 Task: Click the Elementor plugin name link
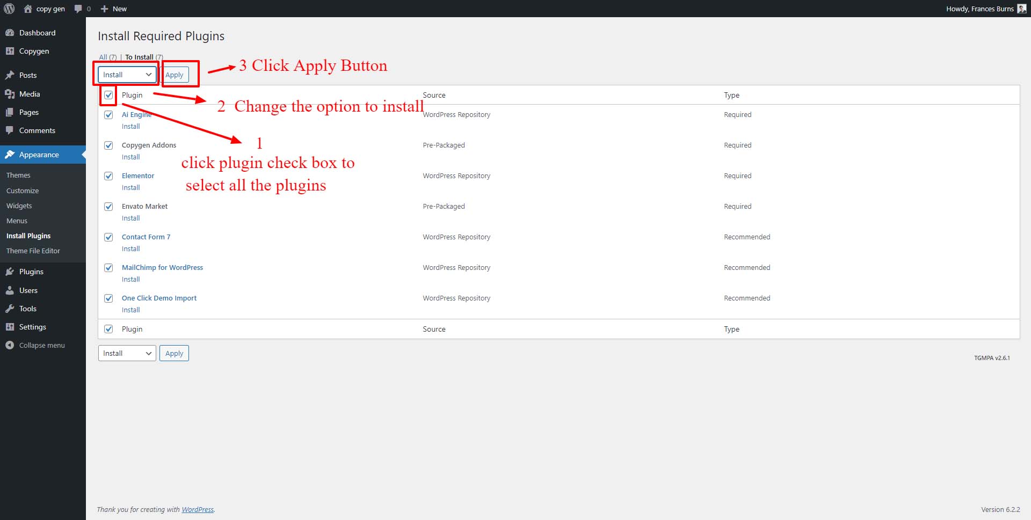(x=138, y=175)
